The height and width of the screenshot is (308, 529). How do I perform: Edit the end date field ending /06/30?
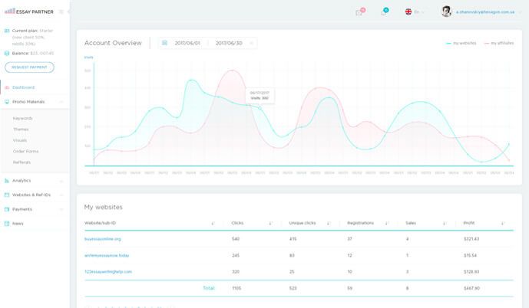(x=229, y=43)
